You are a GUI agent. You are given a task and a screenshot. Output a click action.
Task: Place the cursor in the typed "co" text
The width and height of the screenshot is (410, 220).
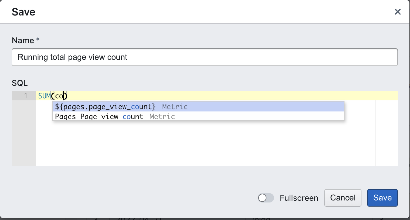point(59,96)
